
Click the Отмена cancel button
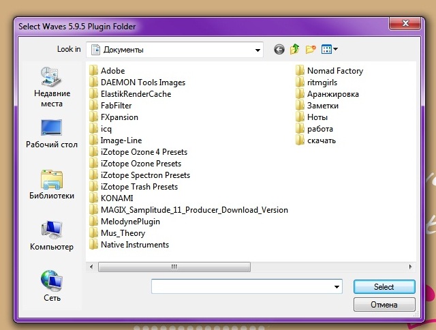pos(384,304)
